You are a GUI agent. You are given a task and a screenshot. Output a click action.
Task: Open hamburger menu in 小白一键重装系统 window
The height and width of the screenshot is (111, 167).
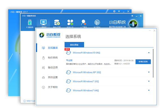pyautogui.click(x=132, y=16)
